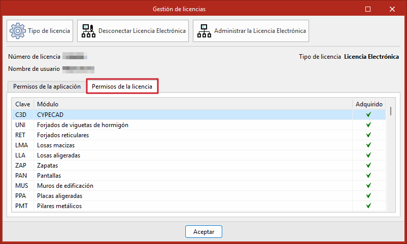Click the gear icon for Tipo de licencia
Screen dimensions: 407x244
pyautogui.click(x=18, y=31)
